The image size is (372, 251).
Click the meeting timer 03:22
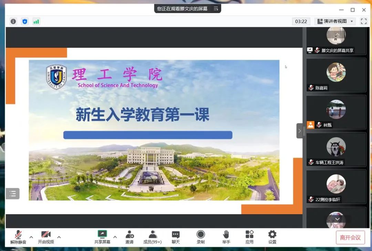click(x=301, y=22)
